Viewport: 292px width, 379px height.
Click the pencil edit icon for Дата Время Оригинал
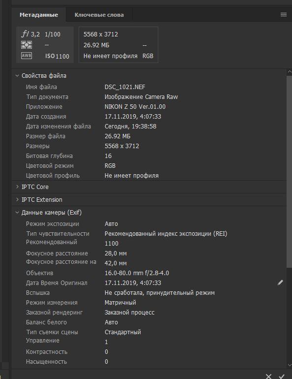(x=280, y=283)
